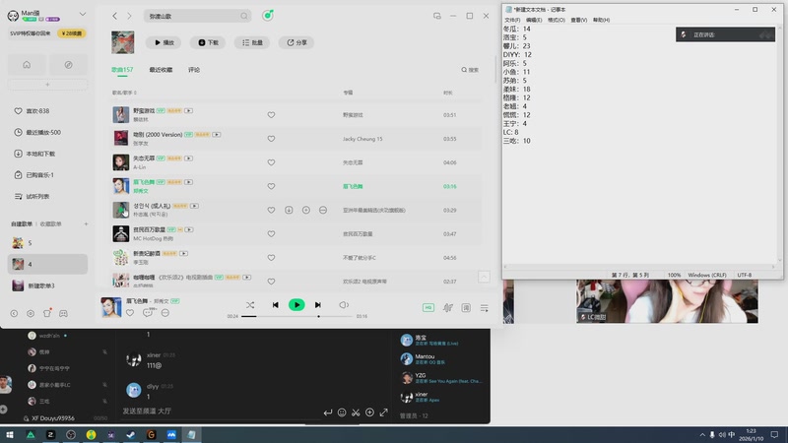Switch to mini player mode icon
788x443 pixels.
436,16
